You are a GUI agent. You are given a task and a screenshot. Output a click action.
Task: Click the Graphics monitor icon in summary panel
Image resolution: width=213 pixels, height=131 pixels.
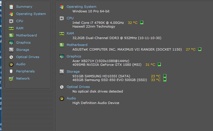click(62, 56)
